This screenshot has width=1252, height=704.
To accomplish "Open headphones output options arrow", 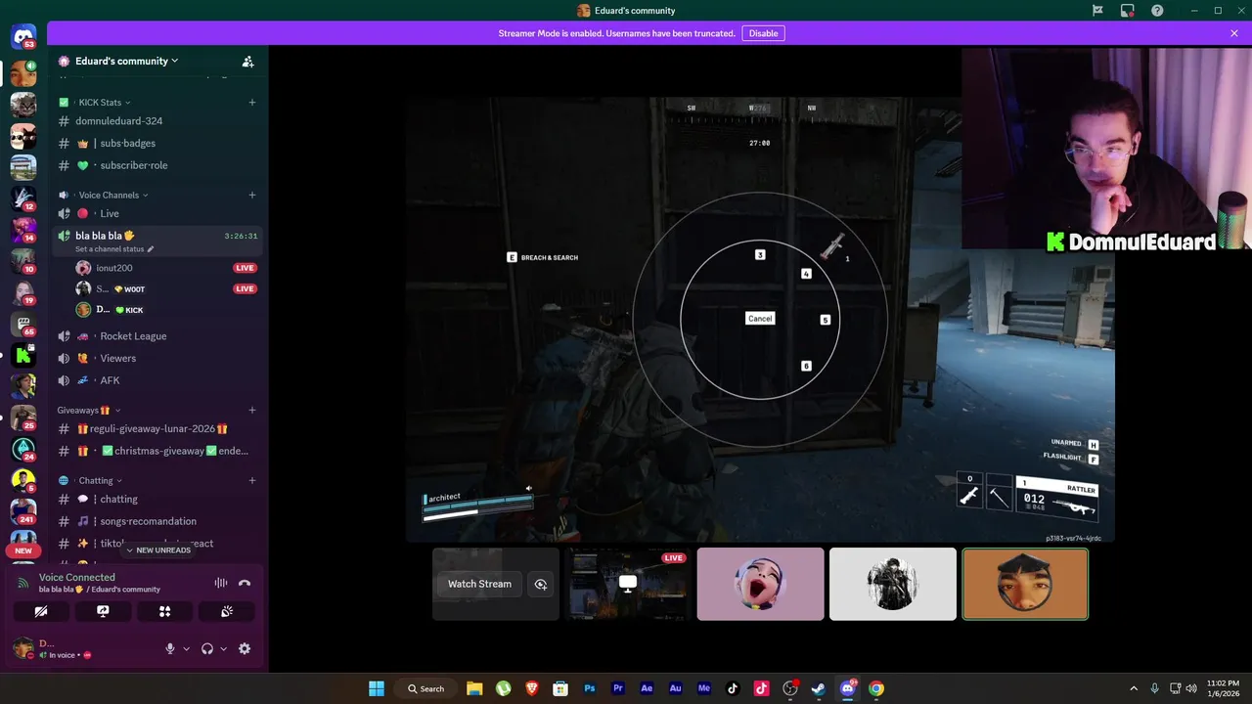I will click(223, 648).
